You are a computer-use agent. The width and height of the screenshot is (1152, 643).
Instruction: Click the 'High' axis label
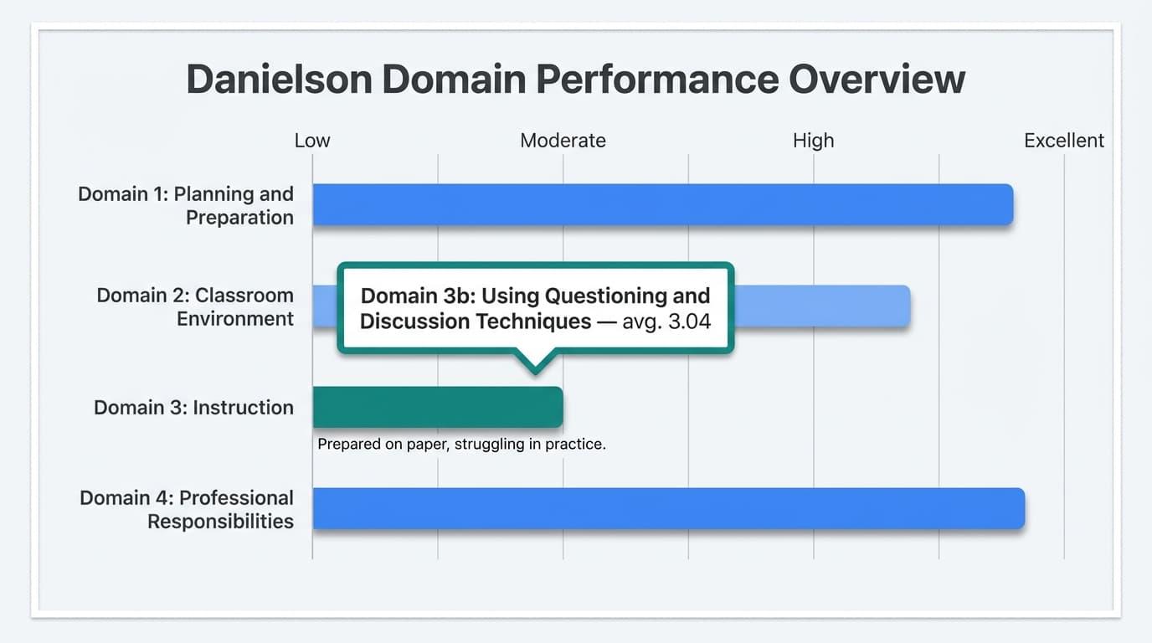(814, 141)
